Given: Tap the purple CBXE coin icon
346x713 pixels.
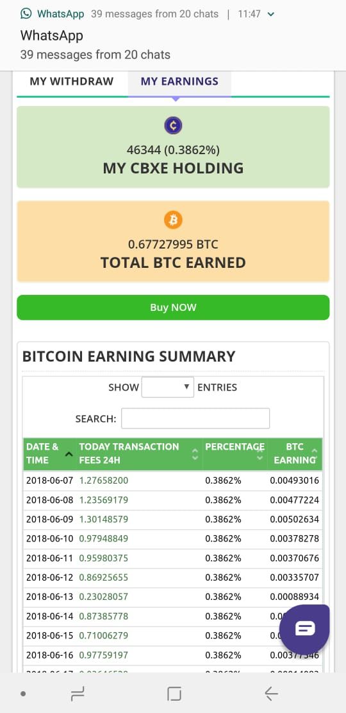Looking at the screenshot, I should click(x=173, y=125).
